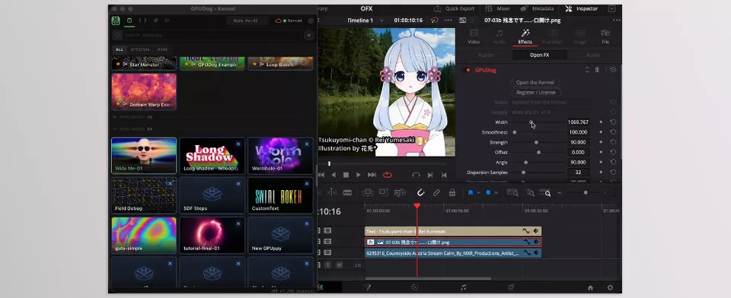Toggle position lock padlock icon

pos(452,192)
